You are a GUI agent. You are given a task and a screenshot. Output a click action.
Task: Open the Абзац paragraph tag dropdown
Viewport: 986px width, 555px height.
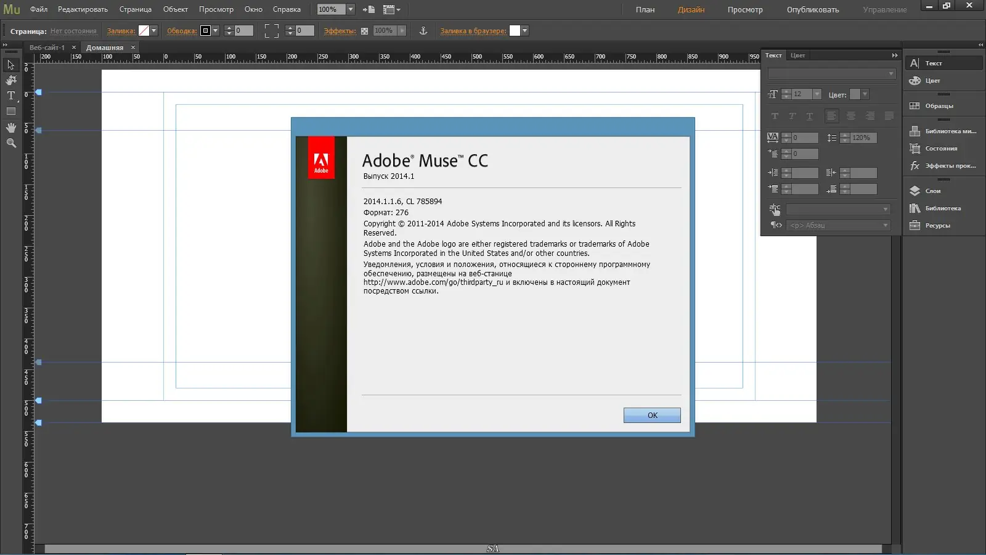click(x=838, y=226)
